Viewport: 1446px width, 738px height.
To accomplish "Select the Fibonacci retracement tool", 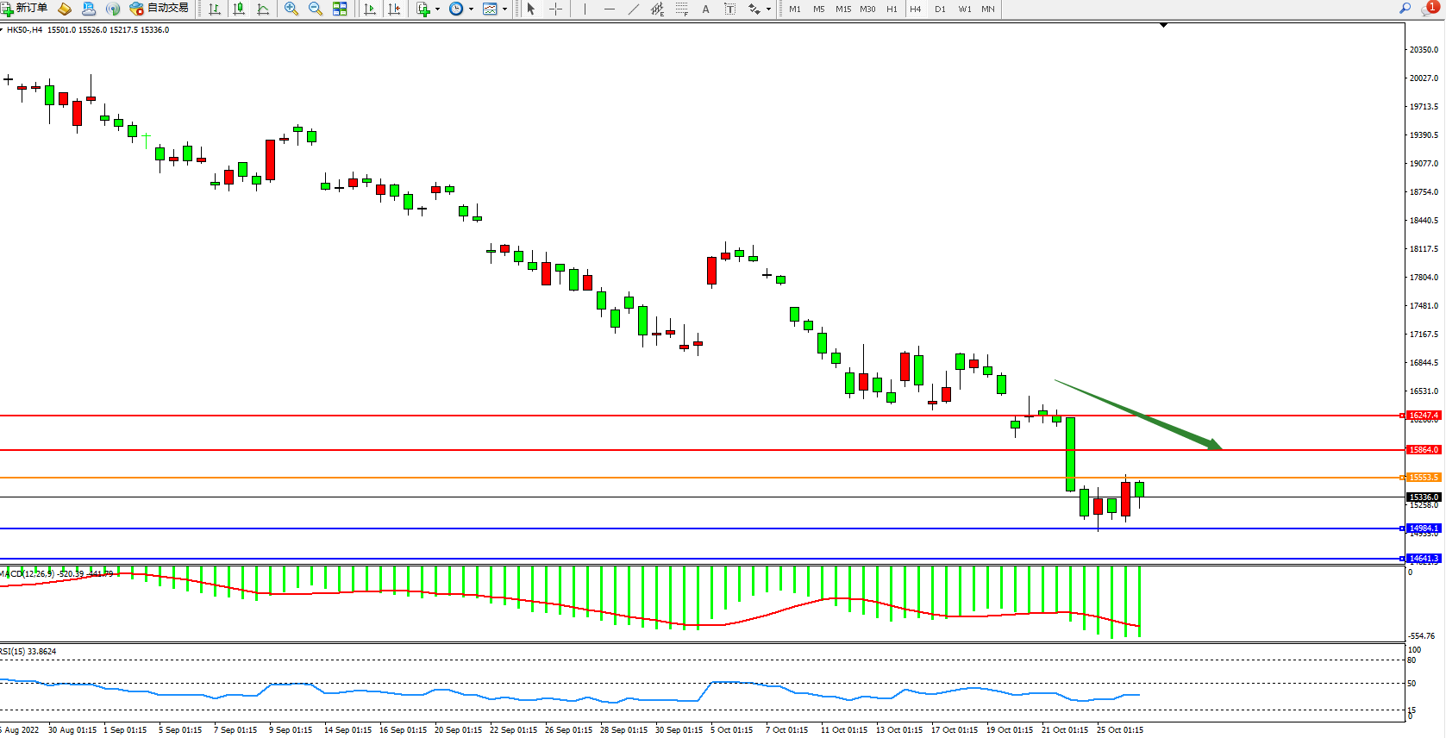I will click(682, 9).
